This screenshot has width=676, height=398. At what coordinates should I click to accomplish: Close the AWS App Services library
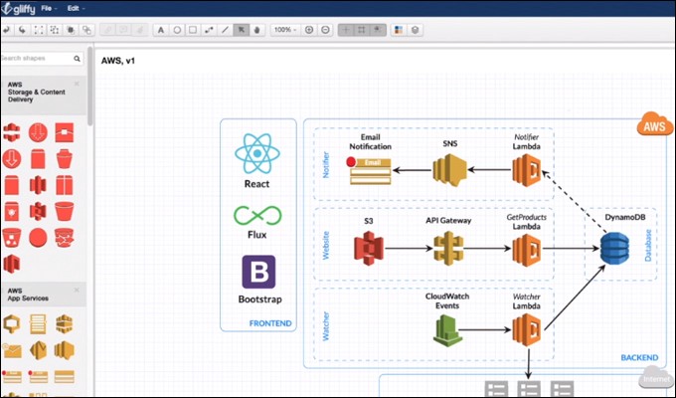[77, 291]
